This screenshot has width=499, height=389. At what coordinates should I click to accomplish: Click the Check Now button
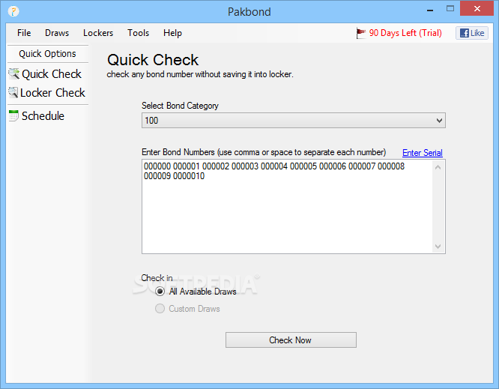[291, 340]
